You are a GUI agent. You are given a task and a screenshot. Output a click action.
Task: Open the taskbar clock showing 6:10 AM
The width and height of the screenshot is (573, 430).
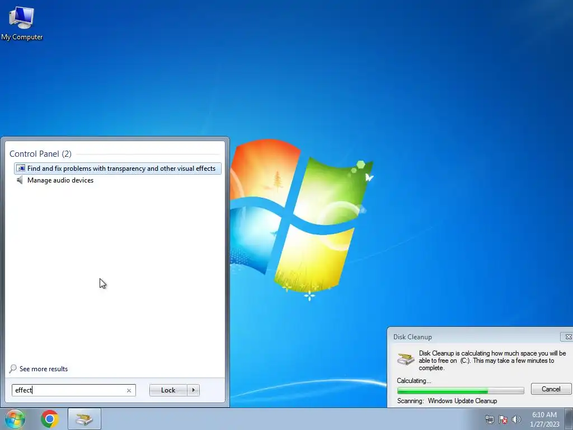pos(544,419)
